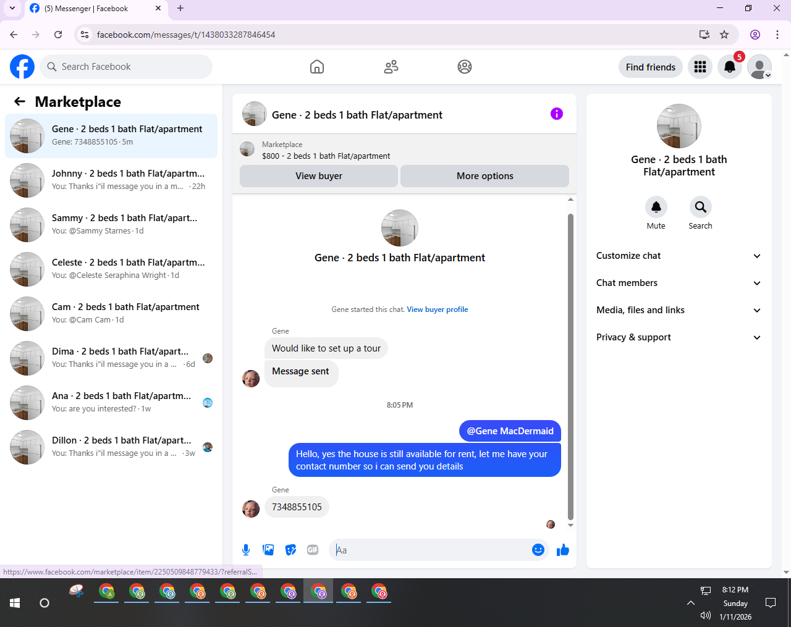Click the install app icon in address bar
This screenshot has width=791, height=627.
(704, 35)
